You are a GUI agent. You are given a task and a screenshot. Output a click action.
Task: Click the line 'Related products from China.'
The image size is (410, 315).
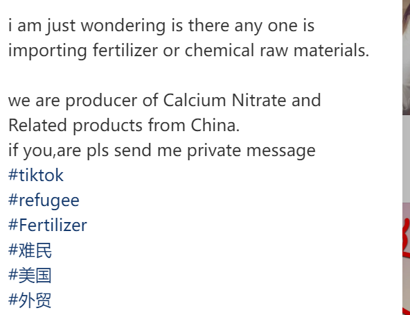124,125
